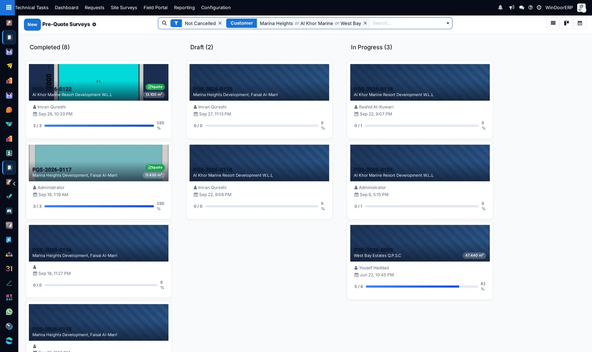
Task: Open the clock activities icon
Action: click(x=539, y=7)
